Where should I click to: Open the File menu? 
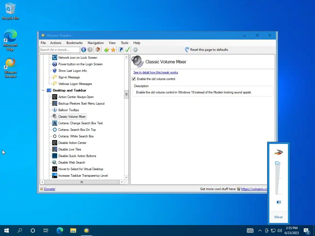click(x=43, y=43)
